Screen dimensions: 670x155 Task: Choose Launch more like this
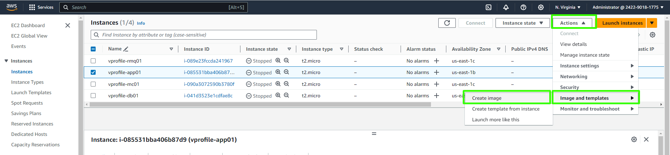pos(508,120)
